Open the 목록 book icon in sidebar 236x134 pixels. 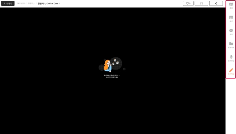[231, 4]
